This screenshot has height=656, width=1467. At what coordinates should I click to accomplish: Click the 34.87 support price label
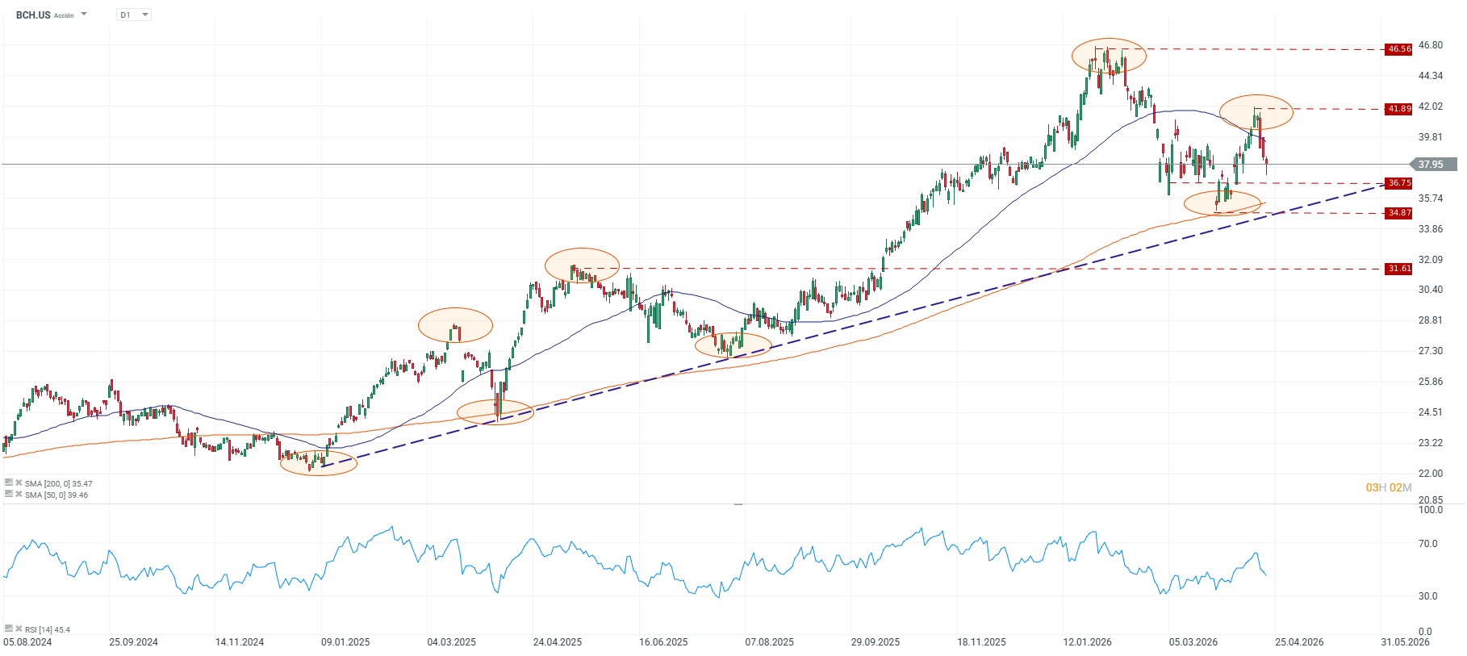[1398, 213]
